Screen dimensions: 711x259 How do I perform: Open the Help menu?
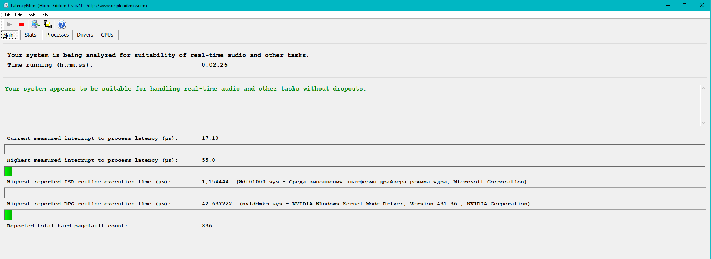[x=44, y=15]
